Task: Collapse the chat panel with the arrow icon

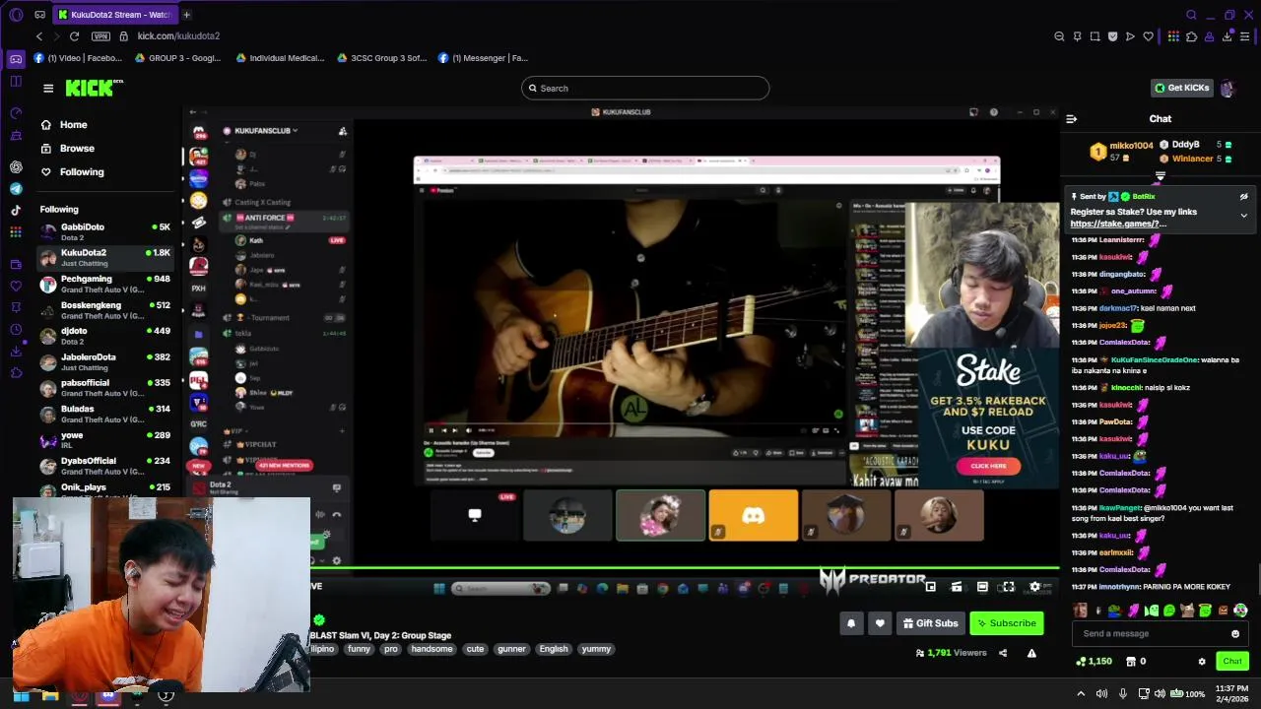Action: tap(1072, 119)
